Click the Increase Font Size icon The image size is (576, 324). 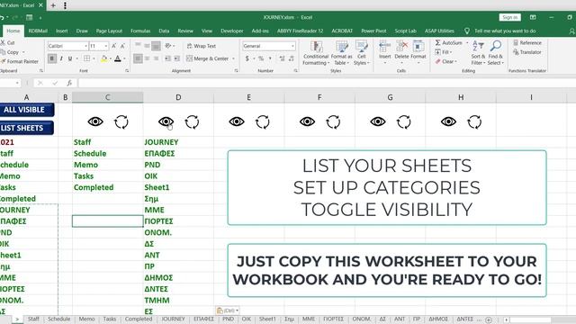[x=114, y=46]
